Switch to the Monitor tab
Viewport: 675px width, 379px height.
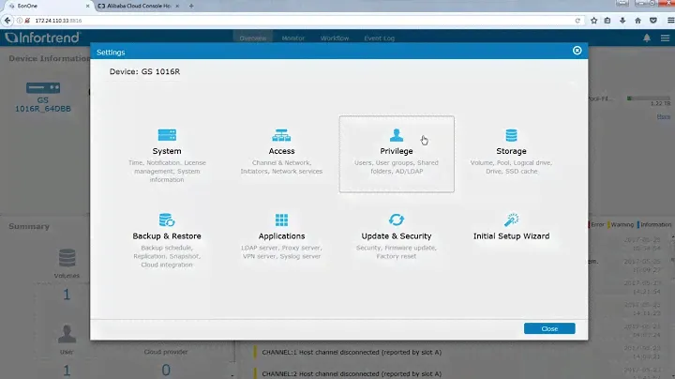(293, 38)
